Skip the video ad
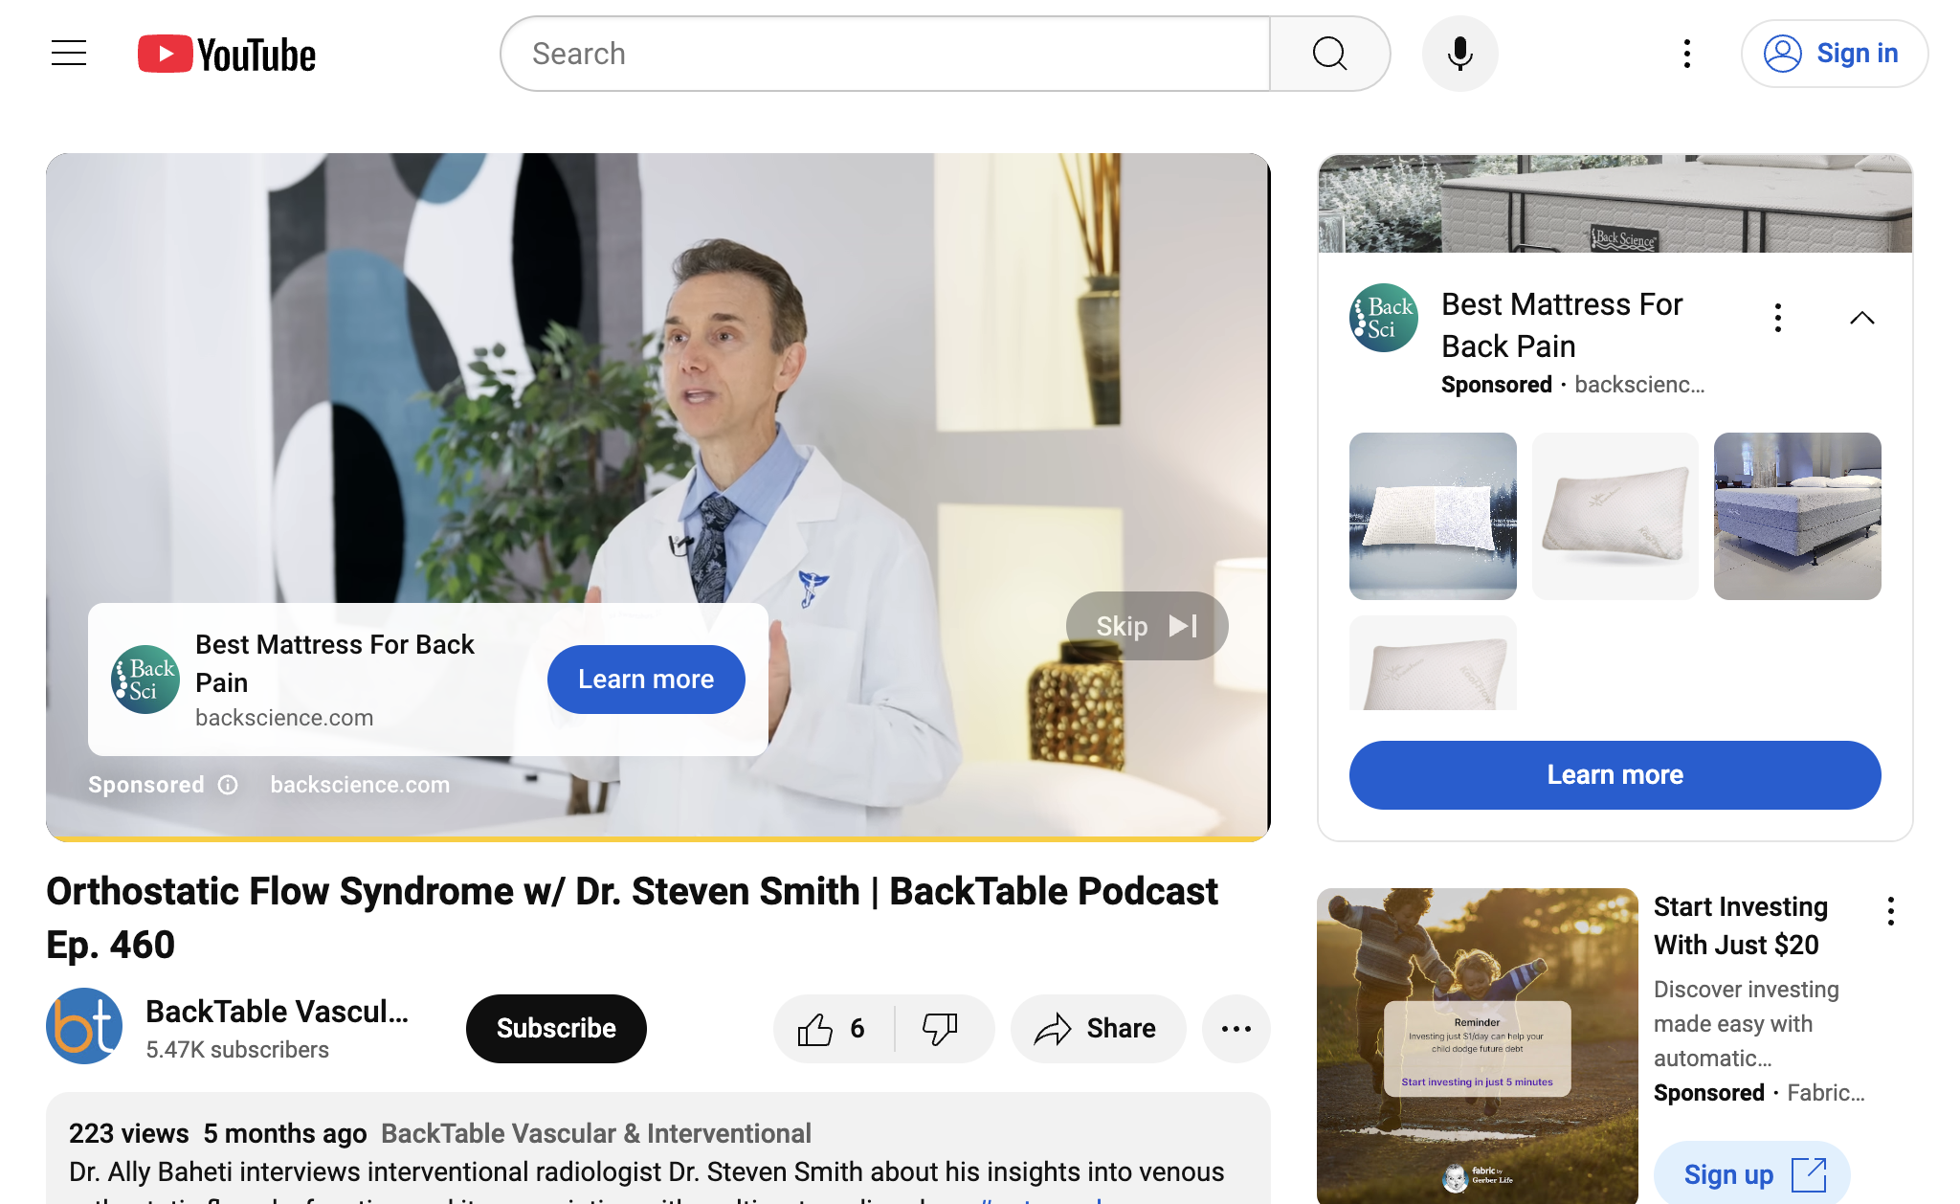Image resolution: width=1960 pixels, height=1204 pixels. [x=1147, y=626]
